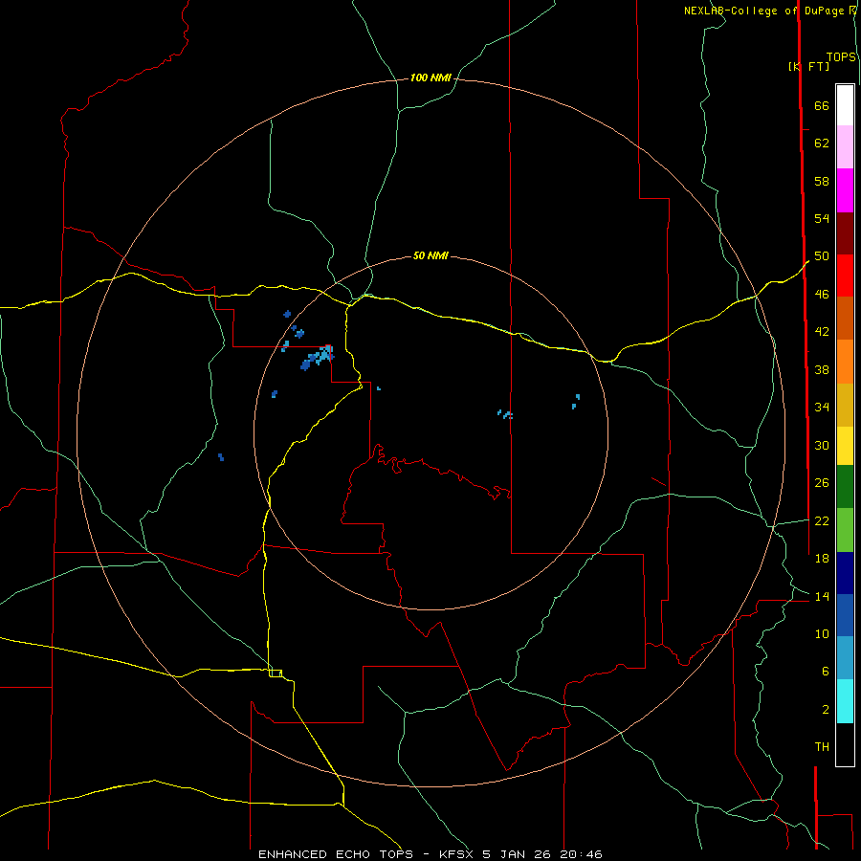The width and height of the screenshot is (861, 861).
Task: Click the 'NEXLAB-College of DuPage' credit text
Action: pyautogui.click(x=763, y=11)
